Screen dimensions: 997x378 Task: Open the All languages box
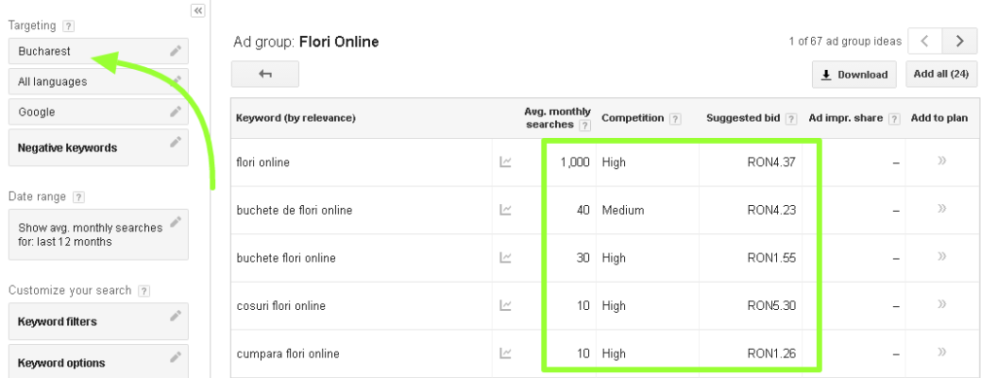(x=98, y=82)
